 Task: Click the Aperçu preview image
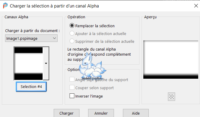171,60
